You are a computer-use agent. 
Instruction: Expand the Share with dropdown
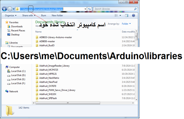pos(29,15)
